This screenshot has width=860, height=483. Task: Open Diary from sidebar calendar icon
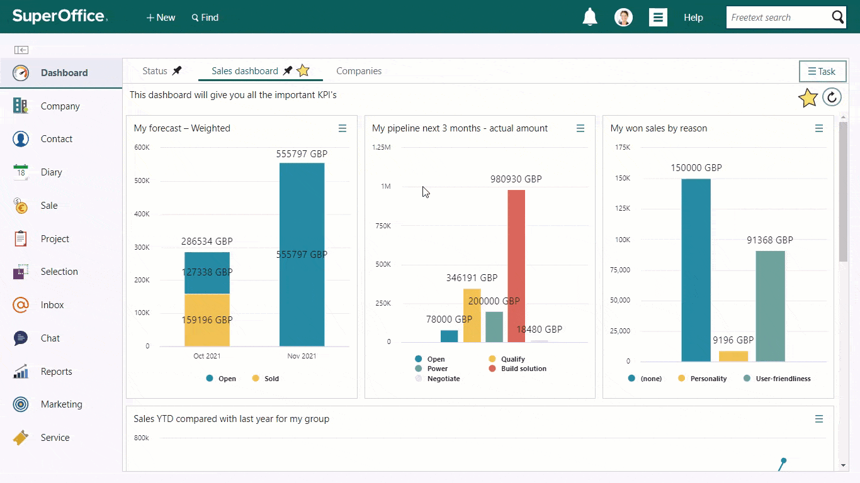point(21,172)
